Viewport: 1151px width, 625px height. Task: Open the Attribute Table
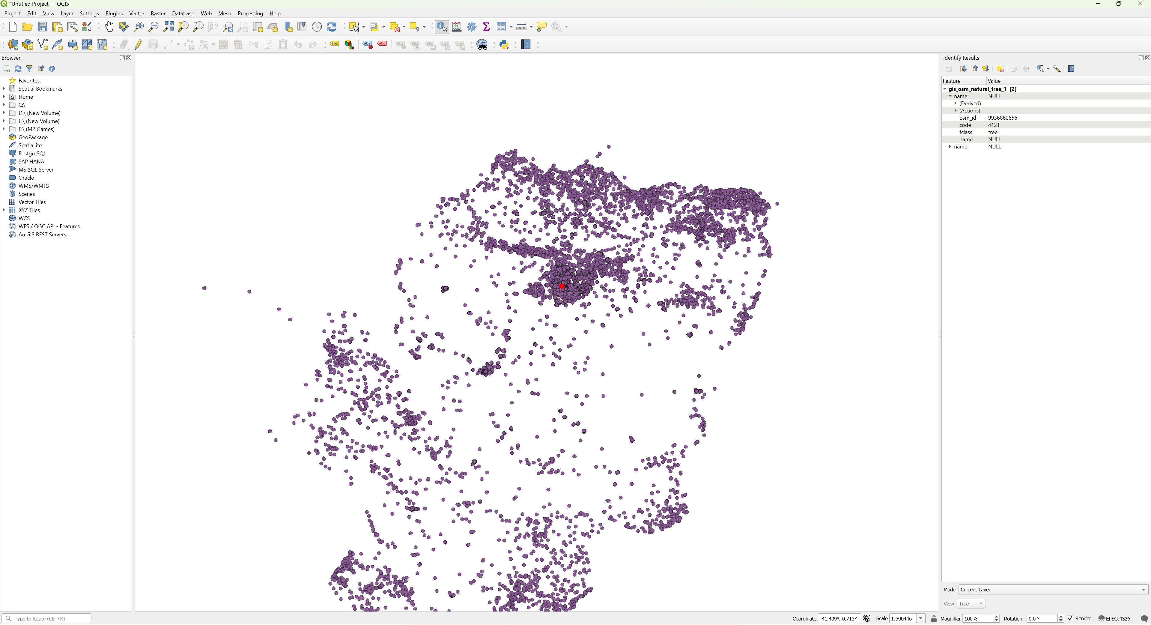tap(502, 27)
